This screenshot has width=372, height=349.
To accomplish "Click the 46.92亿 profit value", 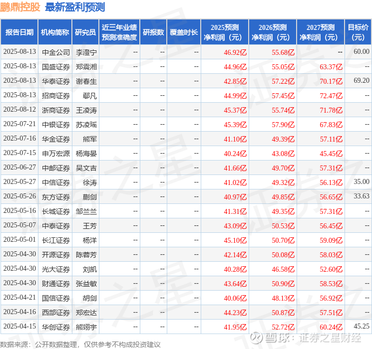I will click(235, 52).
